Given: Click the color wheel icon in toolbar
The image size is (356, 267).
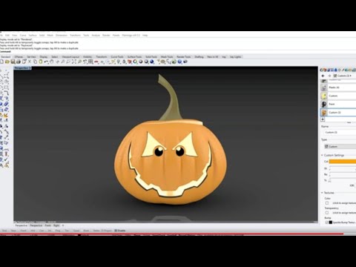Looking at the screenshot, I should click(135, 62).
